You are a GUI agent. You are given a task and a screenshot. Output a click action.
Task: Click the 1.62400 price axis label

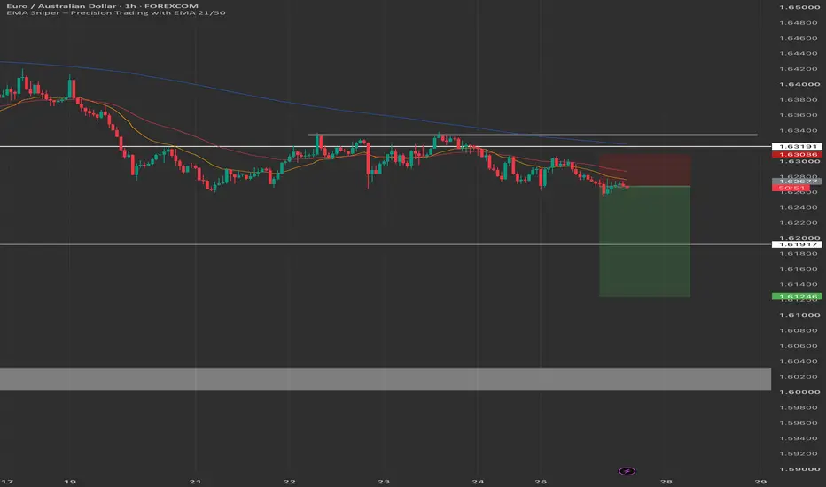point(799,207)
